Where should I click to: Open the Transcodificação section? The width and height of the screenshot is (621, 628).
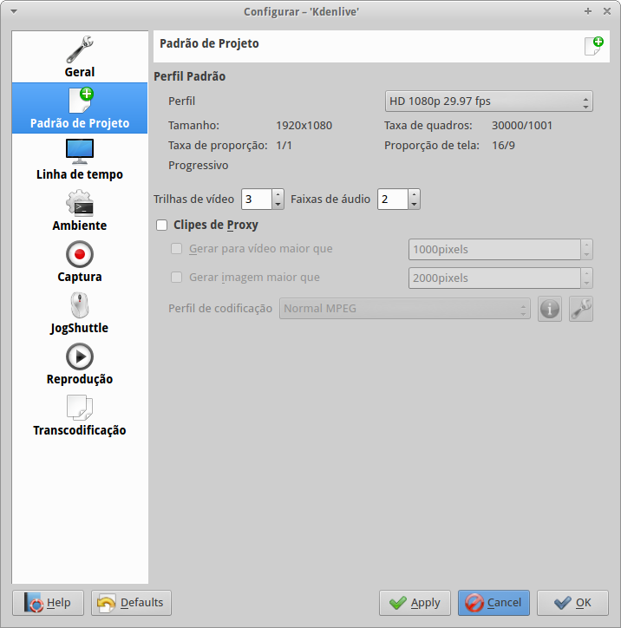pyautogui.click(x=80, y=415)
